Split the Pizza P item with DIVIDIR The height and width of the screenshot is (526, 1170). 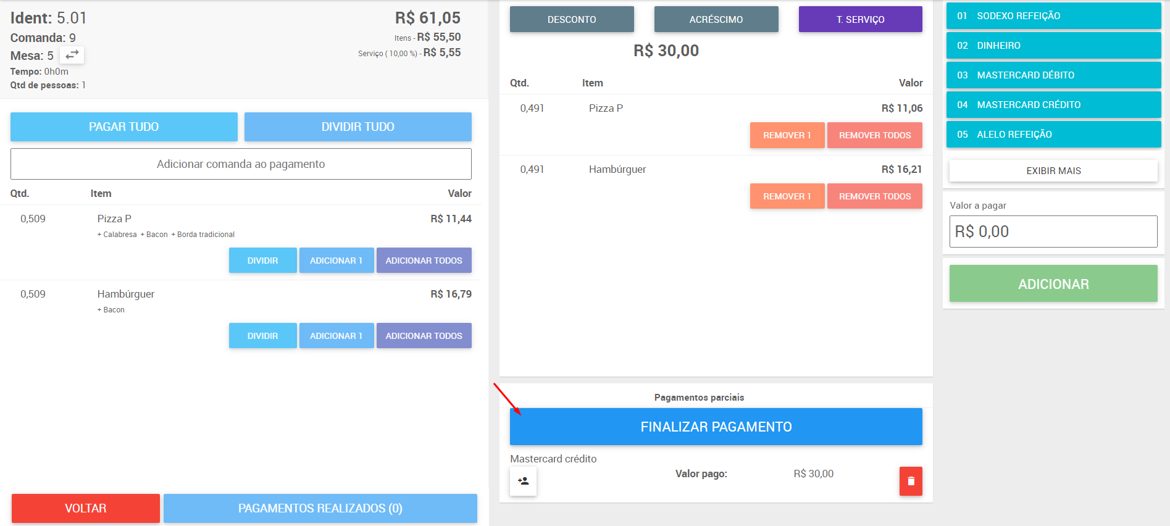[x=263, y=261]
